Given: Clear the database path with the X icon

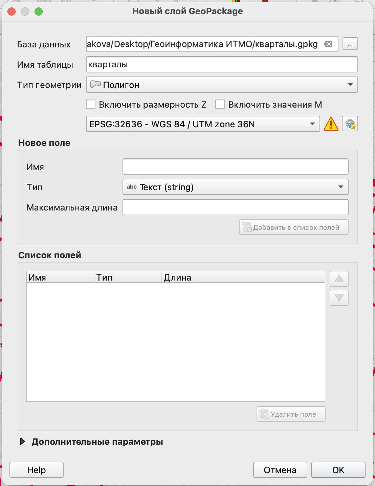Looking at the screenshot, I should 328,44.
